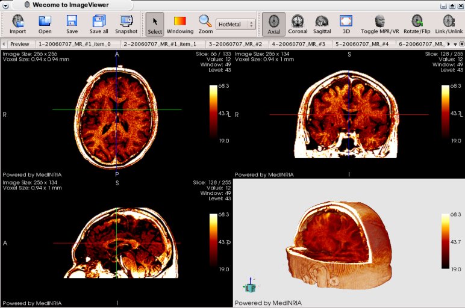465x308 pixels.
Task: Switch to Coronal view
Action: pyautogui.click(x=298, y=24)
